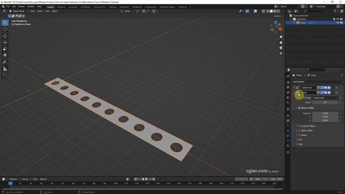The height and width of the screenshot is (194, 345).
Task: Switch perspective/orthographic grid icon
Action: click(x=281, y=53)
